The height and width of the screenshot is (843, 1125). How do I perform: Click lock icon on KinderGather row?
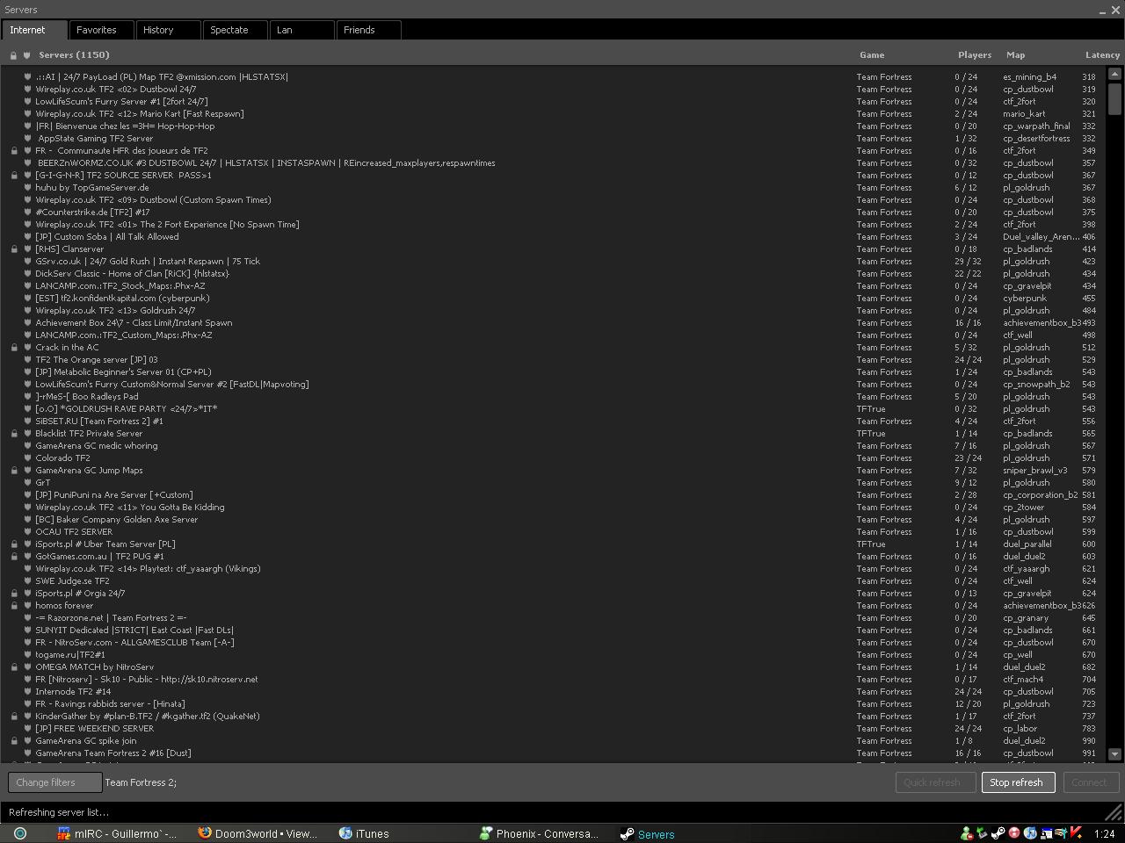pyautogui.click(x=14, y=717)
